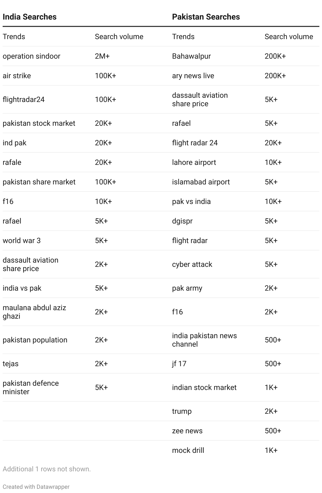This screenshot has height=493, width=322.
Task: Select 'ary news live' trend
Action: [193, 76]
